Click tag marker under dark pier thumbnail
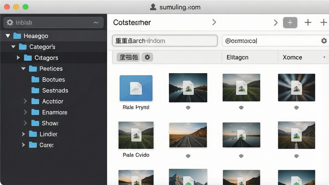 (241, 156)
